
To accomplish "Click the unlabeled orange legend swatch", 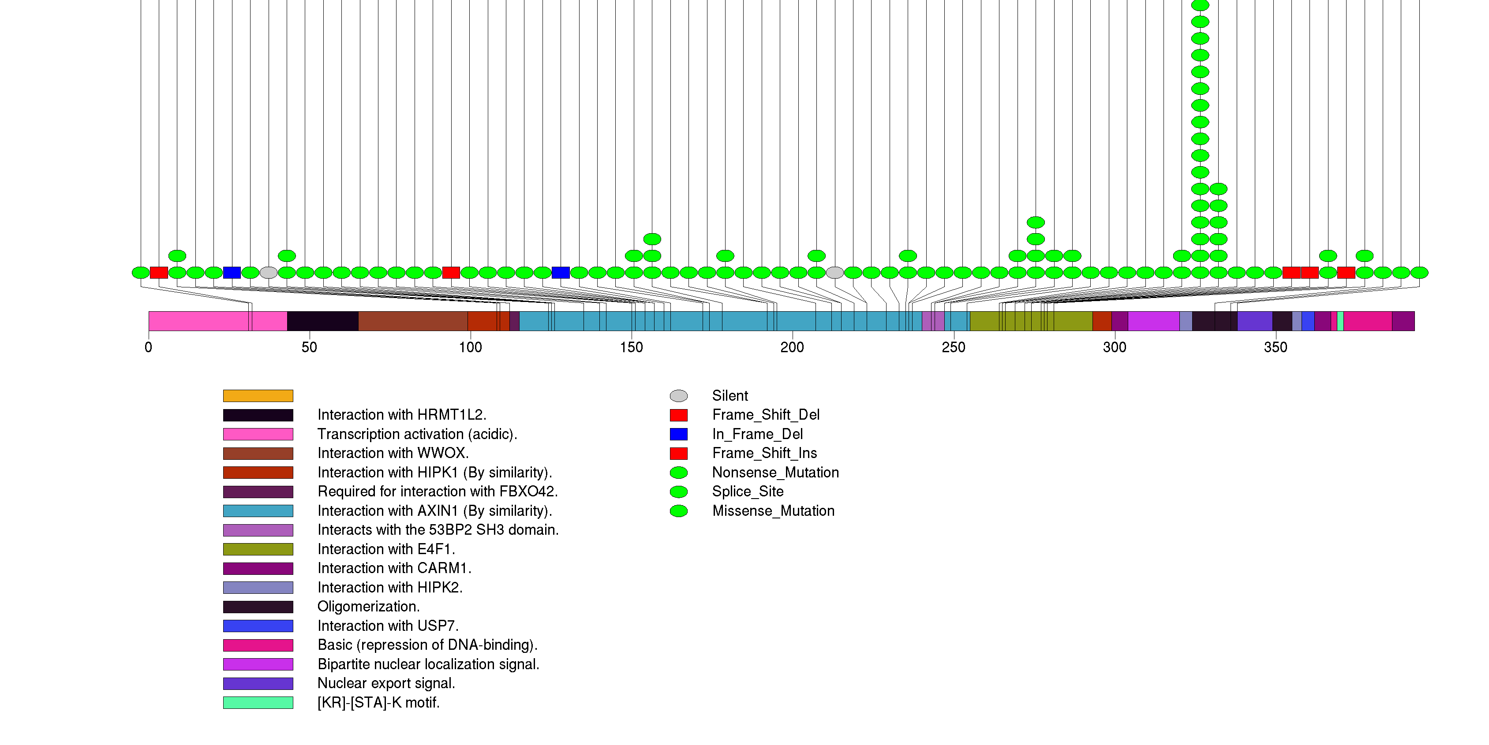I will click(258, 395).
